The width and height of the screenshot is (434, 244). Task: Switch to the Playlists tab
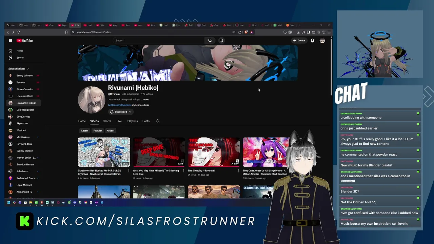(133, 121)
